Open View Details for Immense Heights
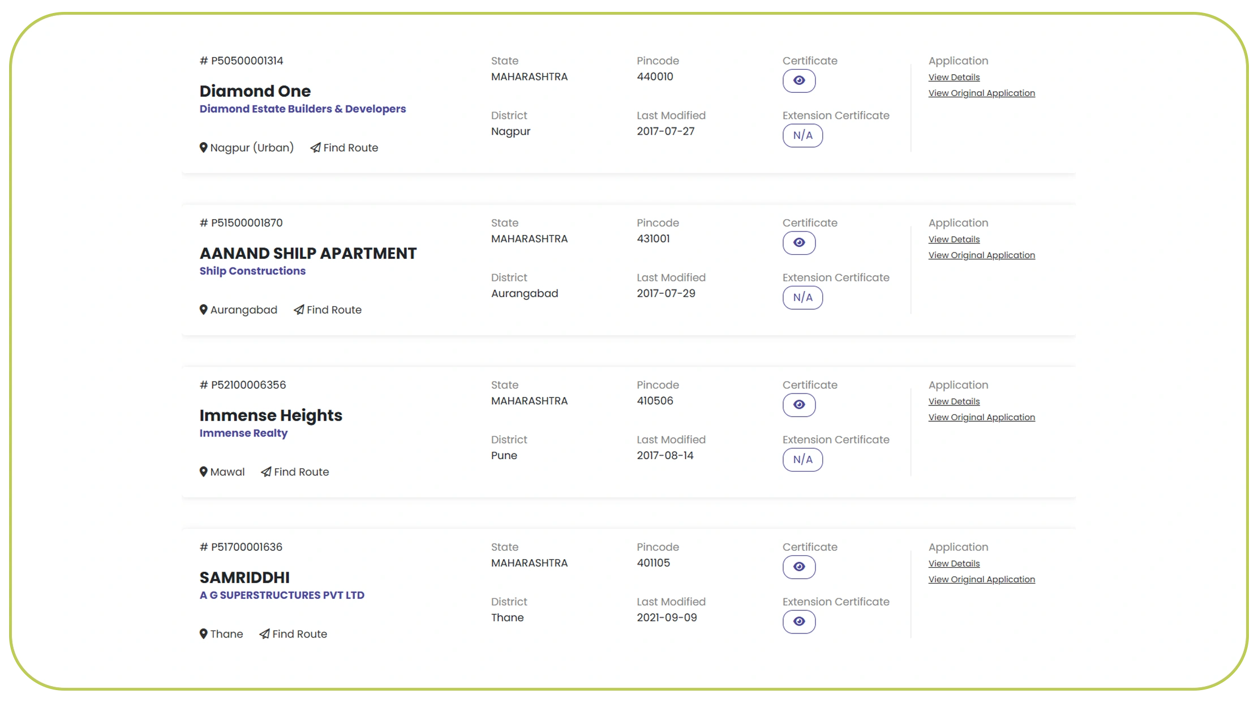 954,401
